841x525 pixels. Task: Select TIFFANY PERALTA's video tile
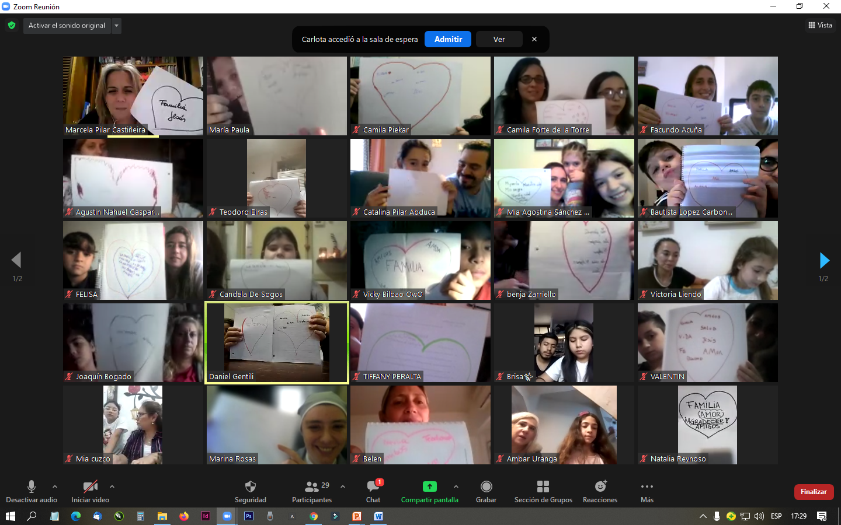click(x=420, y=343)
